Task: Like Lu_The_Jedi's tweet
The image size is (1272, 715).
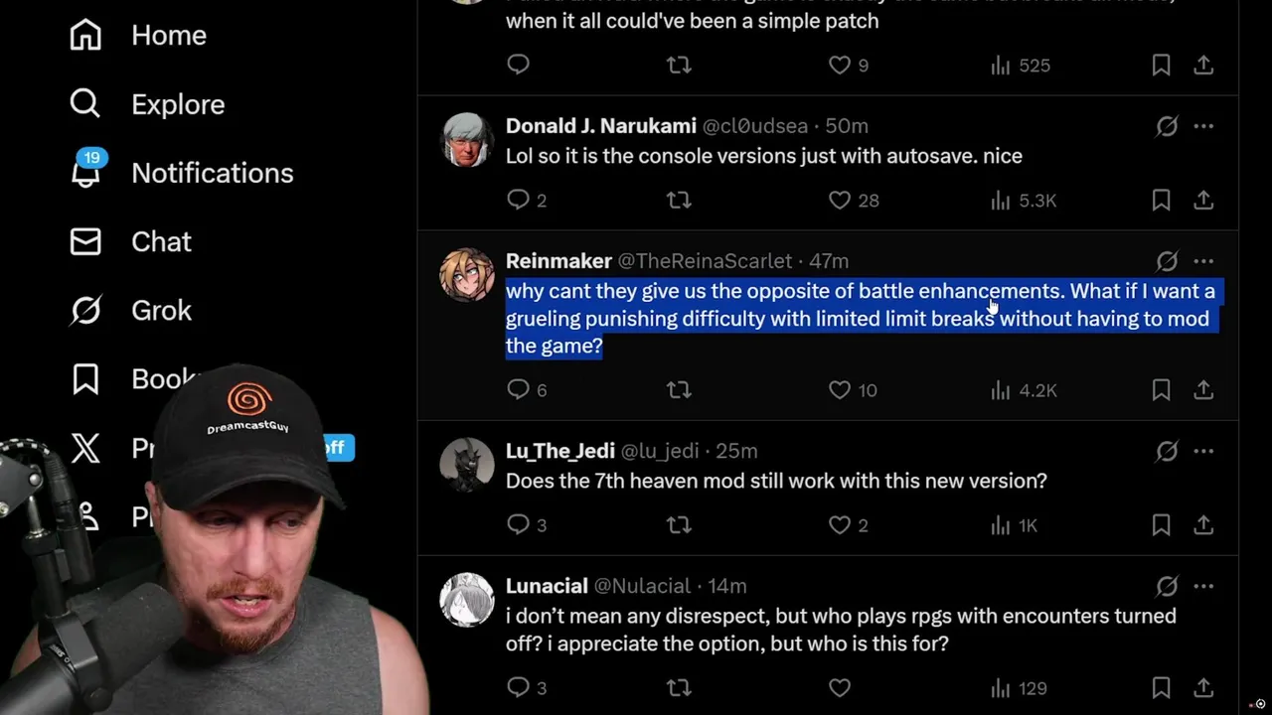Action: coord(840,525)
